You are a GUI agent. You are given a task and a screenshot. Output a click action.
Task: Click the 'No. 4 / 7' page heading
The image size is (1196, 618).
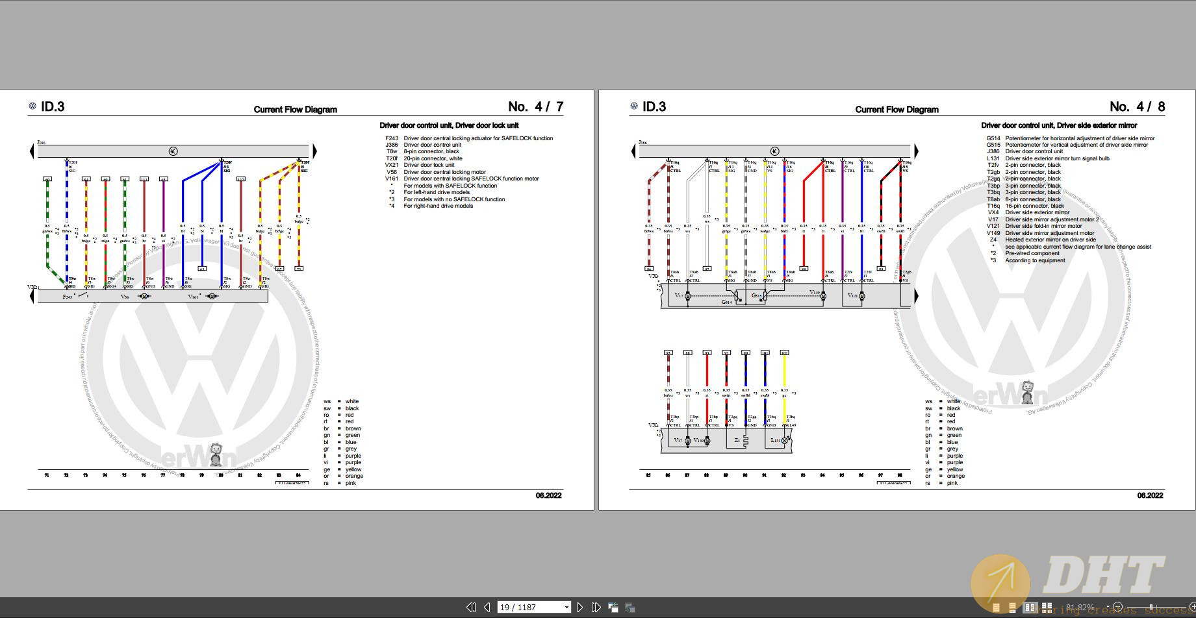(536, 106)
